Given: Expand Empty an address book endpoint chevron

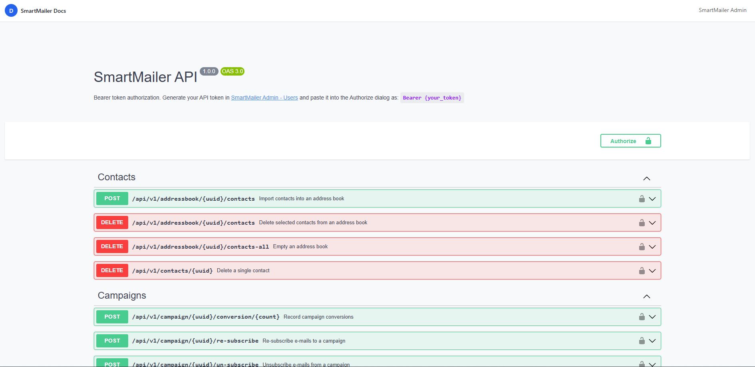Looking at the screenshot, I should click(x=652, y=247).
